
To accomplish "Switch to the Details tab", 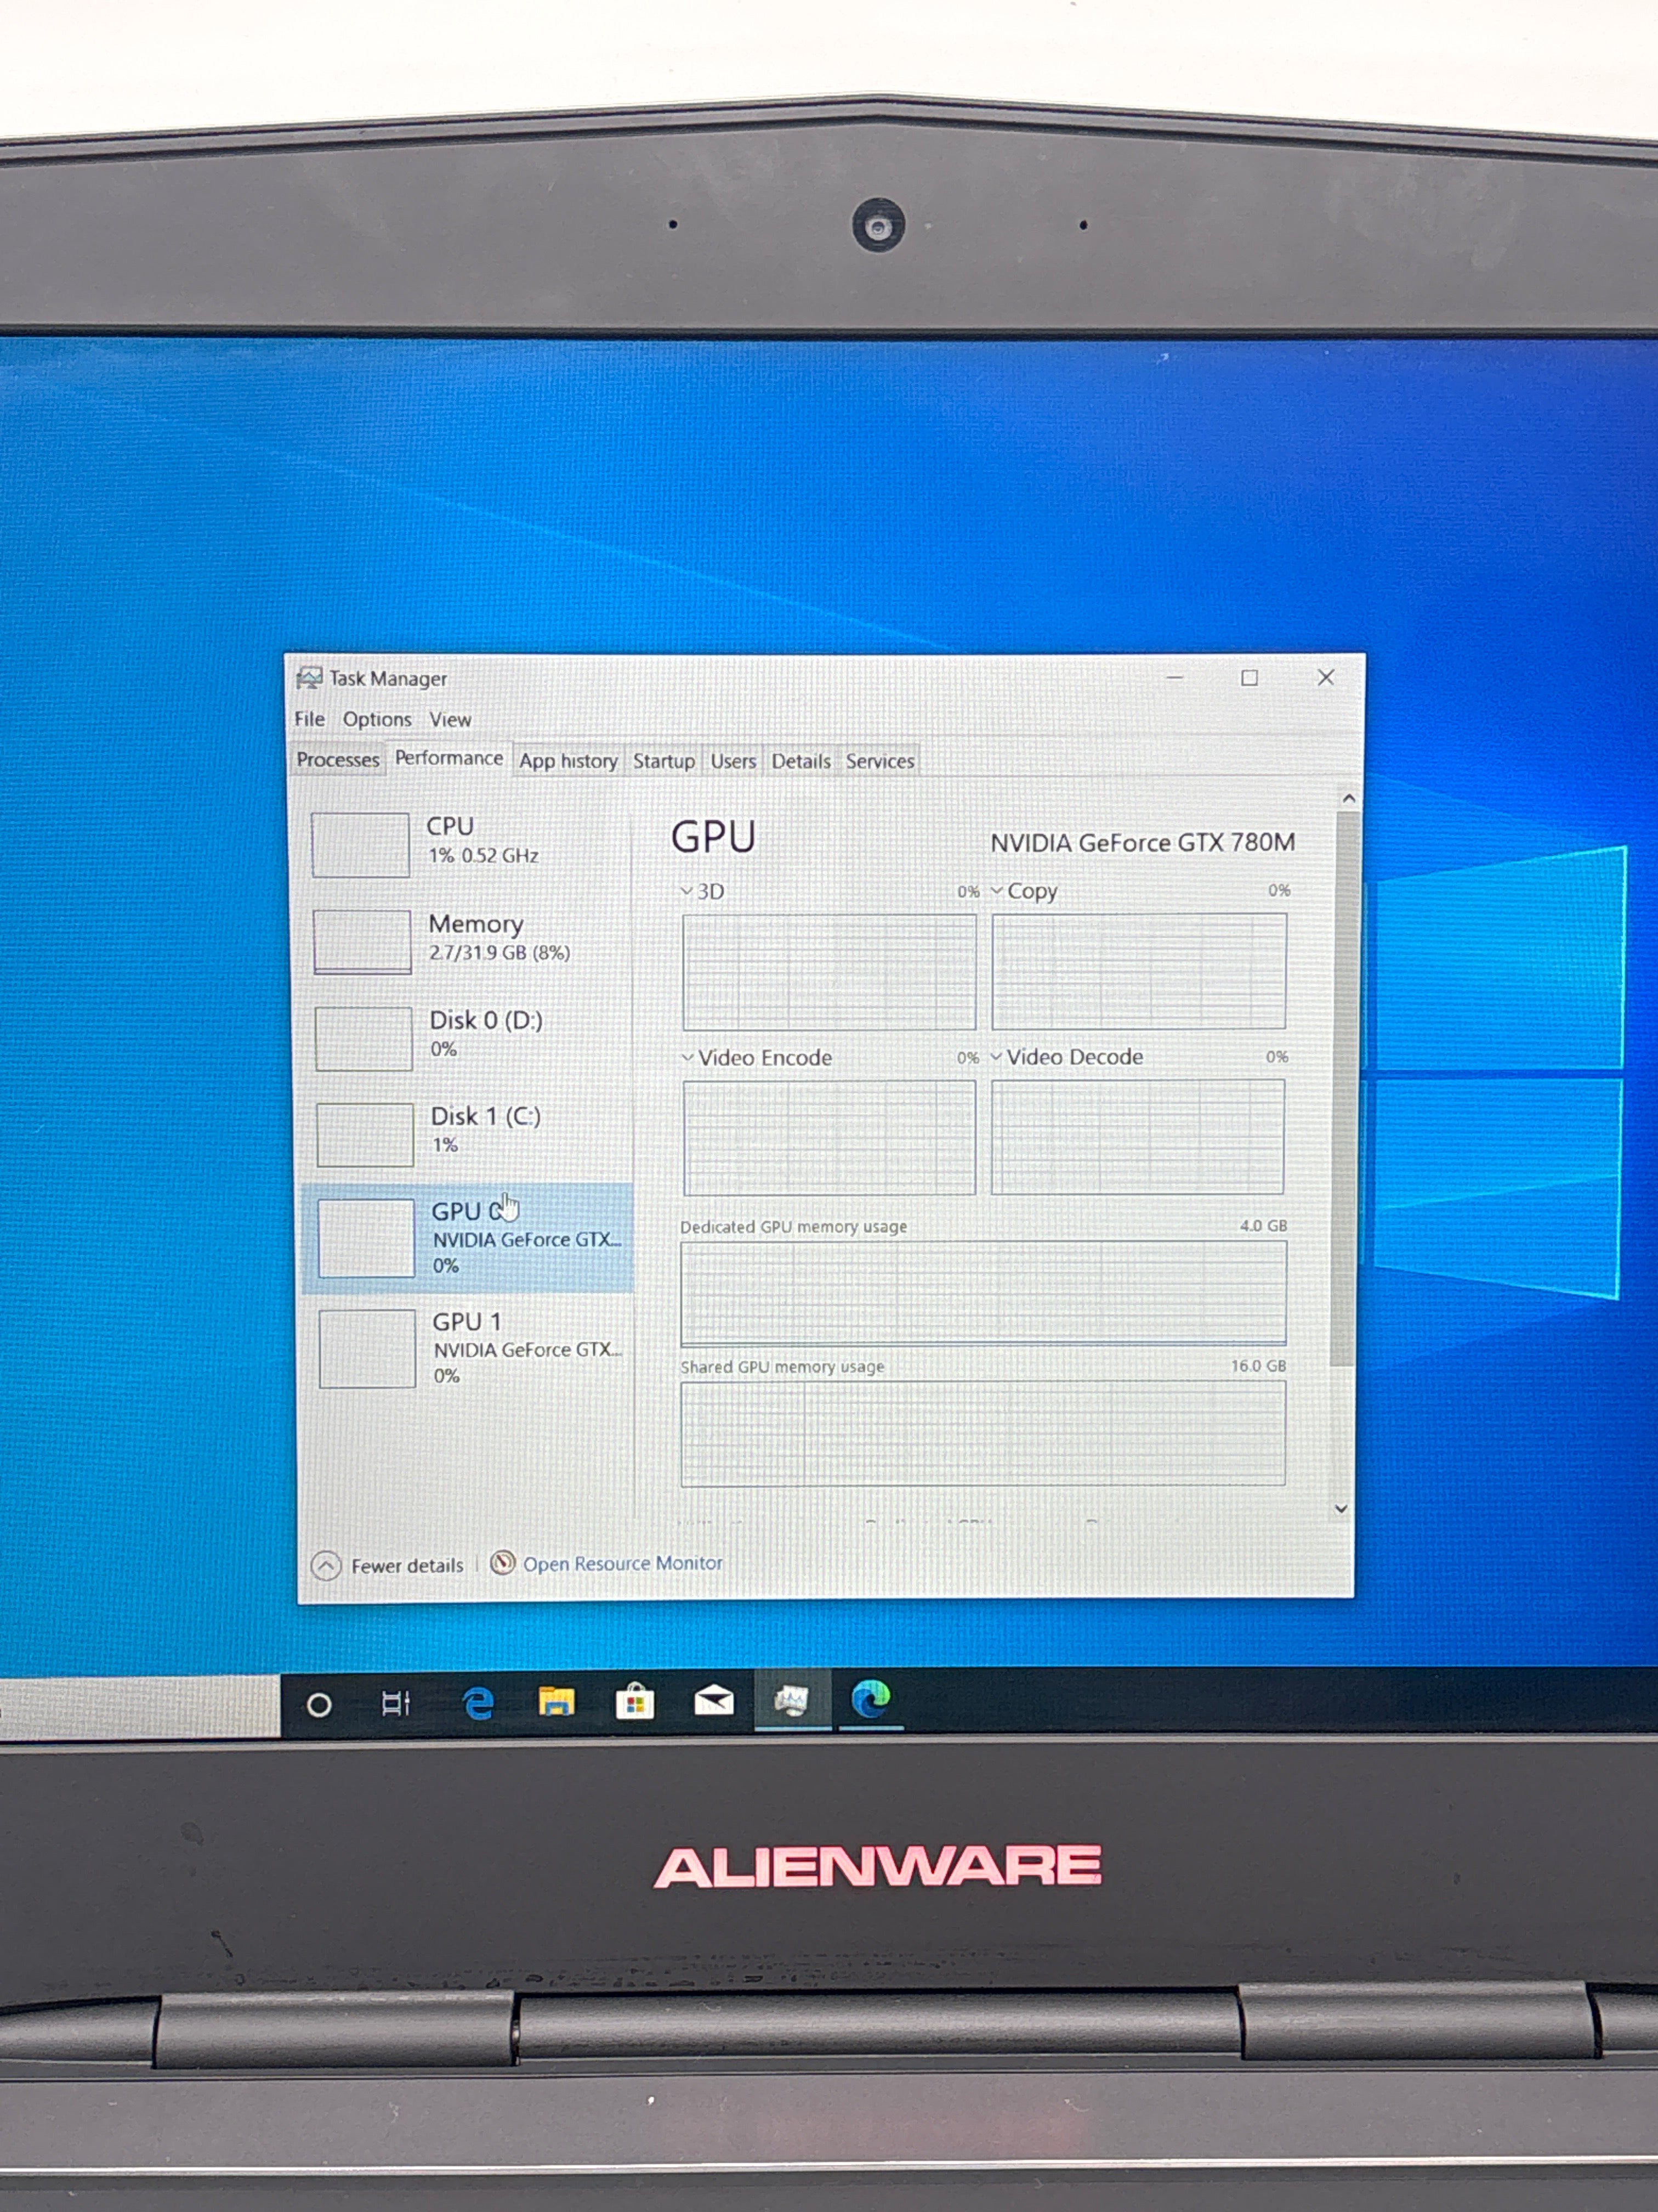I will click(x=800, y=761).
